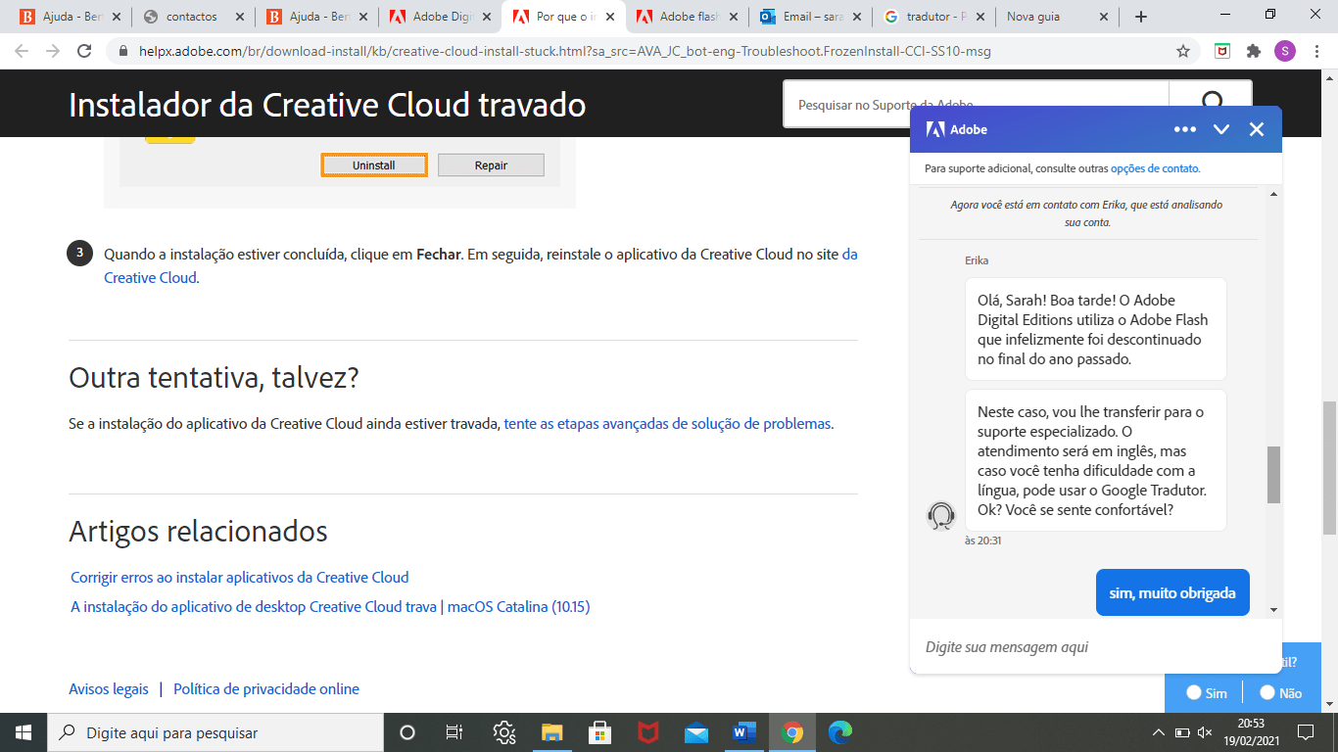Click the chat conversation scrollbar thumb
Image resolution: width=1338 pixels, height=752 pixels.
click(x=1273, y=475)
